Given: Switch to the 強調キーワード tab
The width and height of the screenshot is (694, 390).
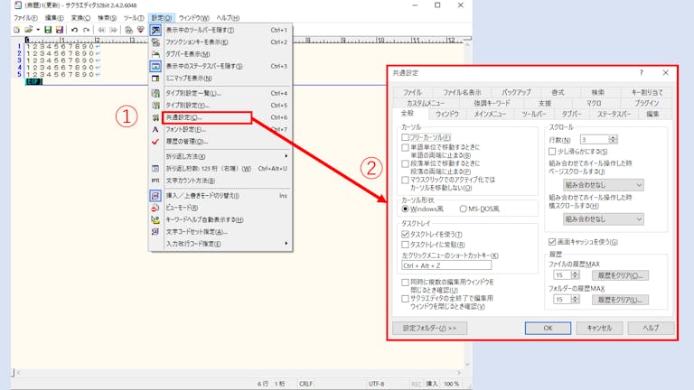Looking at the screenshot, I should pyautogui.click(x=492, y=103).
